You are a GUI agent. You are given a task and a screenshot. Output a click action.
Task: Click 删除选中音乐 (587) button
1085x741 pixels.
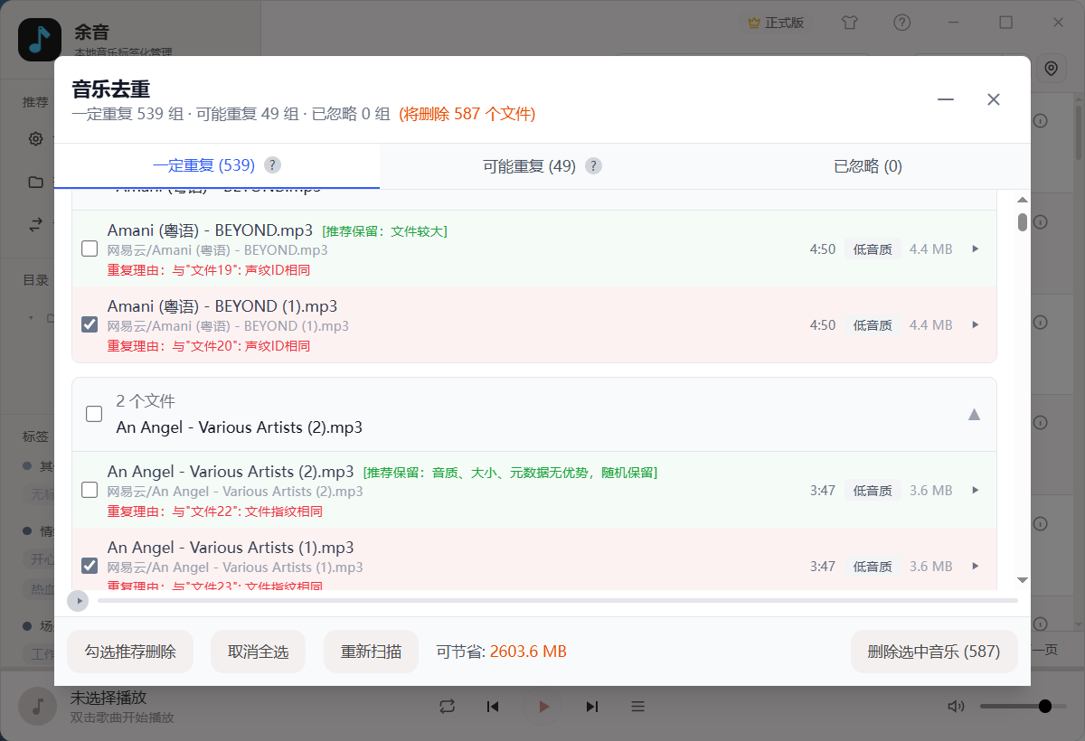(x=933, y=652)
